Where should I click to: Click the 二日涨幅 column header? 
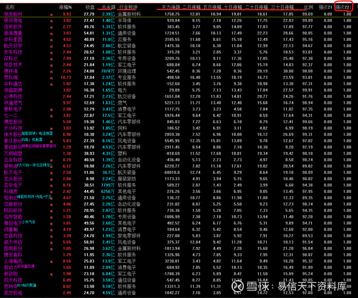[192, 7]
